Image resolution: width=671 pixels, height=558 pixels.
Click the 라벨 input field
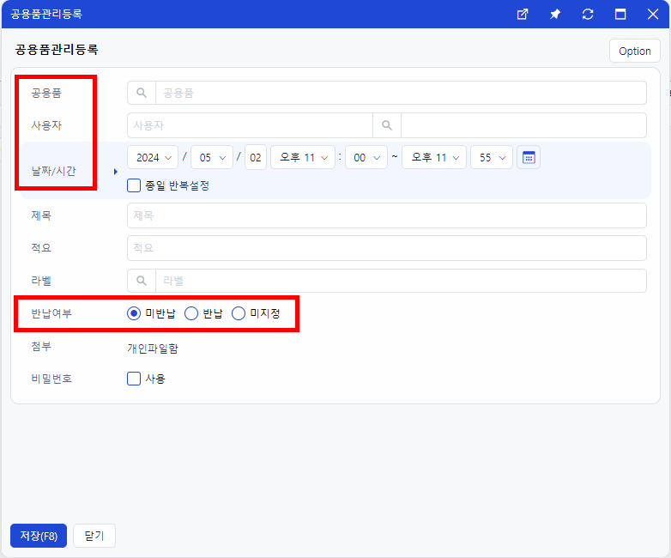click(x=401, y=281)
